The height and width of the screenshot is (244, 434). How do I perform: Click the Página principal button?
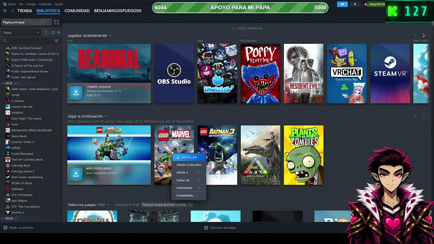(x=27, y=22)
